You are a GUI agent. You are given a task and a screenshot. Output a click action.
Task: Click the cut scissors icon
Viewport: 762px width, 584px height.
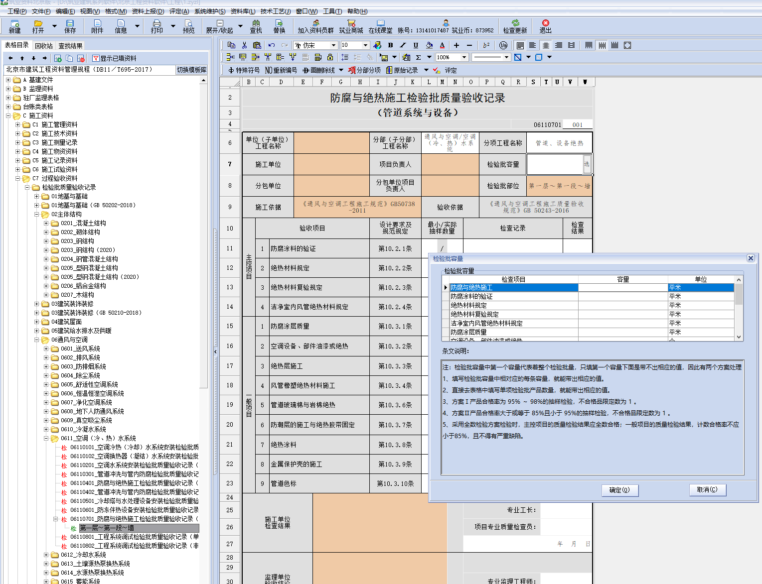244,45
